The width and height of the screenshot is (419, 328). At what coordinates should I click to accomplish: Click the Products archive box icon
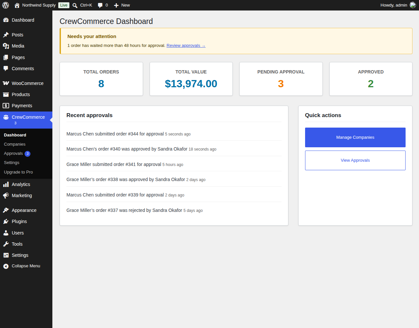click(6, 94)
